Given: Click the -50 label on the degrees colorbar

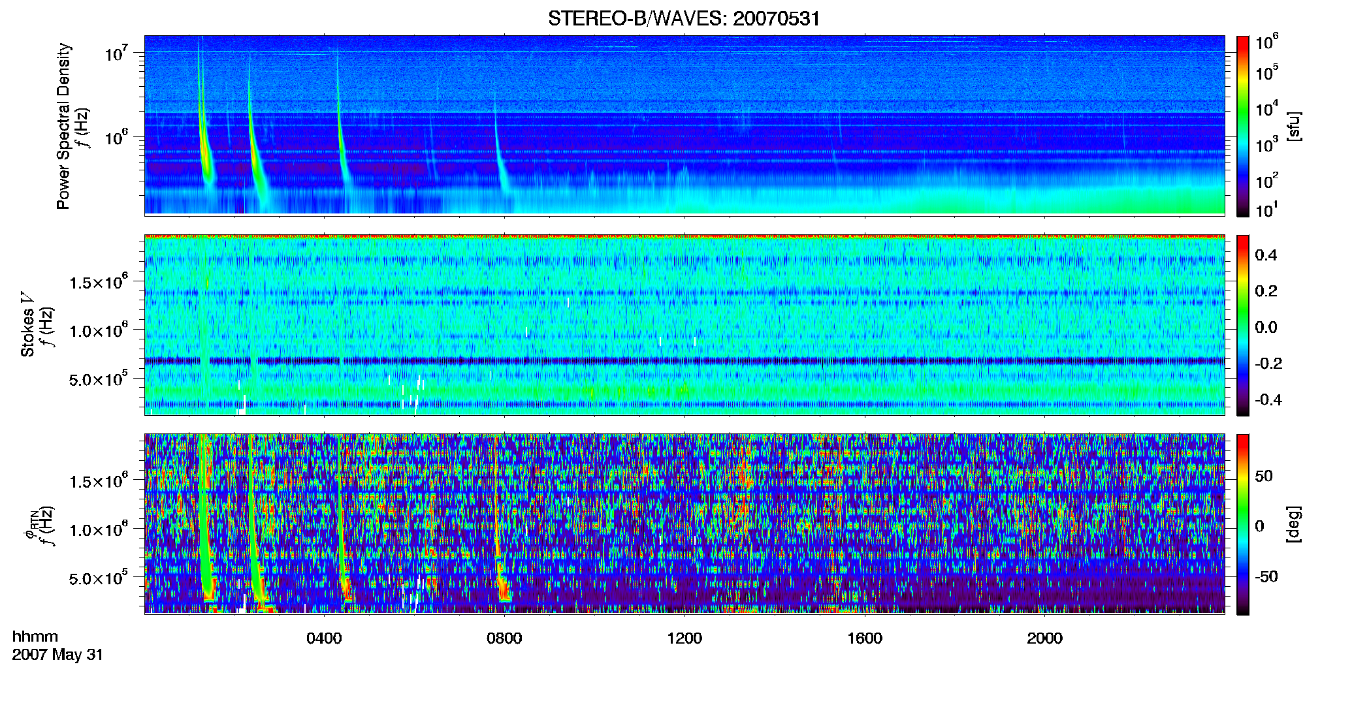Looking at the screenshot, I should (x=1266, y=576).
